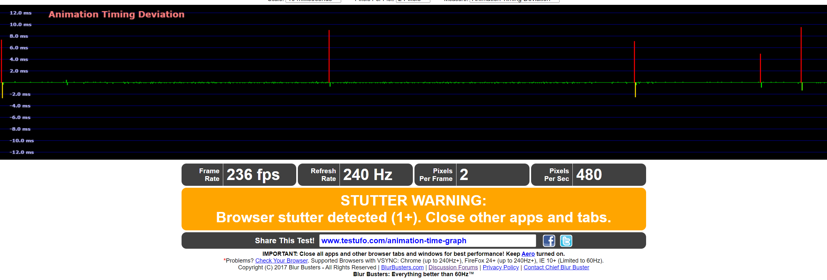Share the test on Twitter

pos(566,241)
